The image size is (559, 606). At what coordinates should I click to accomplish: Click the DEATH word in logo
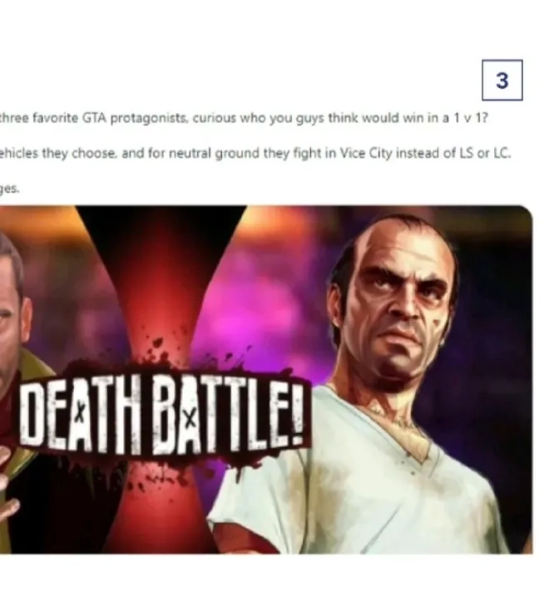(x=79, y=416)
